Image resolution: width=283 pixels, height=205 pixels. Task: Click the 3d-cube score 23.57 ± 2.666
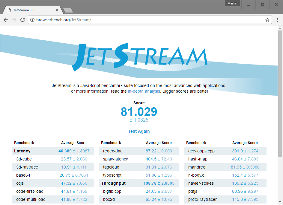(x=74, y=159)
